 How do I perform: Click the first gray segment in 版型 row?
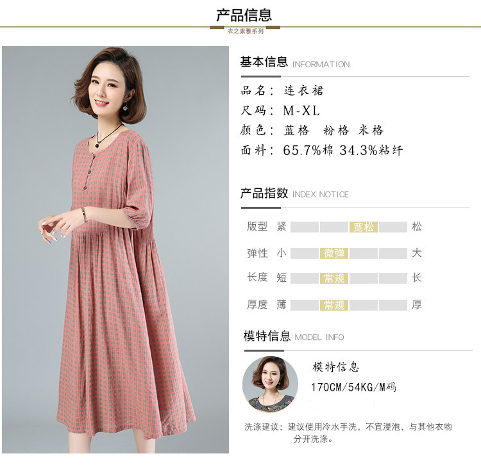pos(305,227)
